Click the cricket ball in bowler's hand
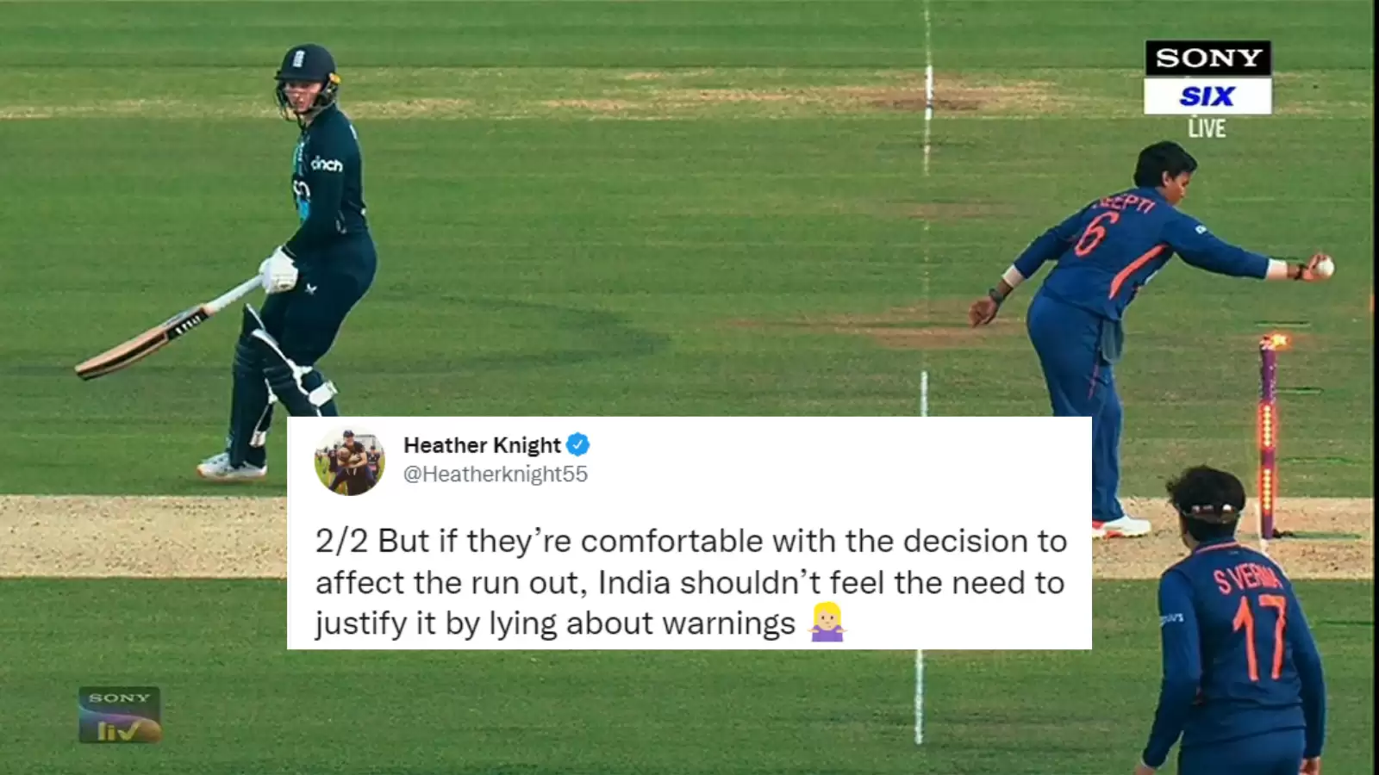This screenshot has width=1379, height=775. 1323,266
